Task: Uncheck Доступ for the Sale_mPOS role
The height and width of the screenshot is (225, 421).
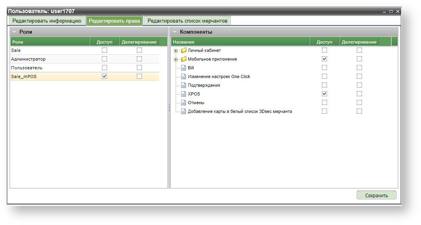Action: pyautogui.click(x=105, y=76)
